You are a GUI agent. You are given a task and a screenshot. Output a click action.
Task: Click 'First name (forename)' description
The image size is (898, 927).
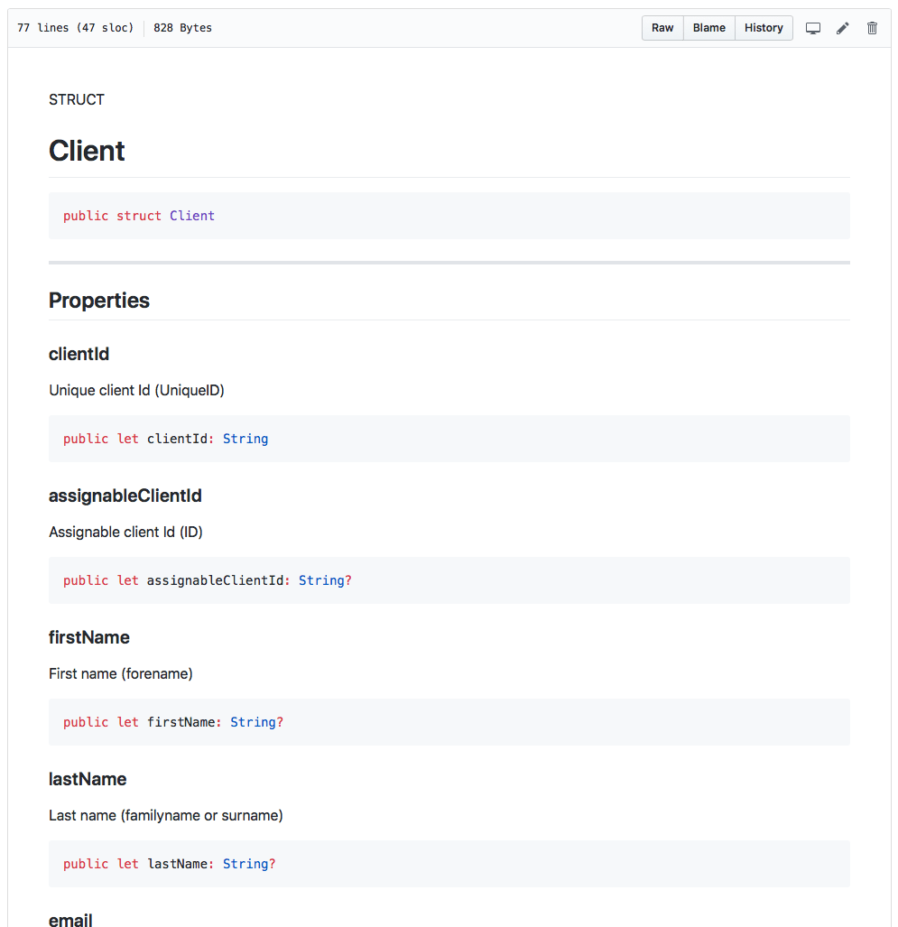(121, 674)
